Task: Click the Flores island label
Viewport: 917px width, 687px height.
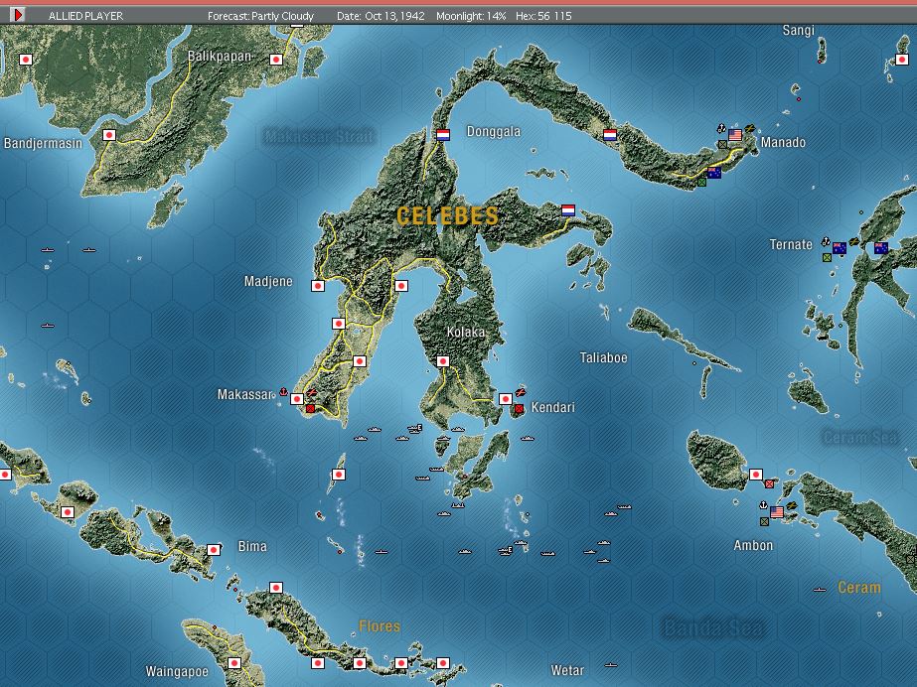Action: 380,626
